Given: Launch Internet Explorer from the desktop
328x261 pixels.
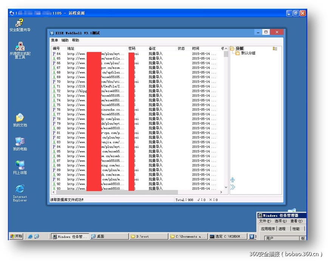Looking at the screenshot, I should coord(20,190).
